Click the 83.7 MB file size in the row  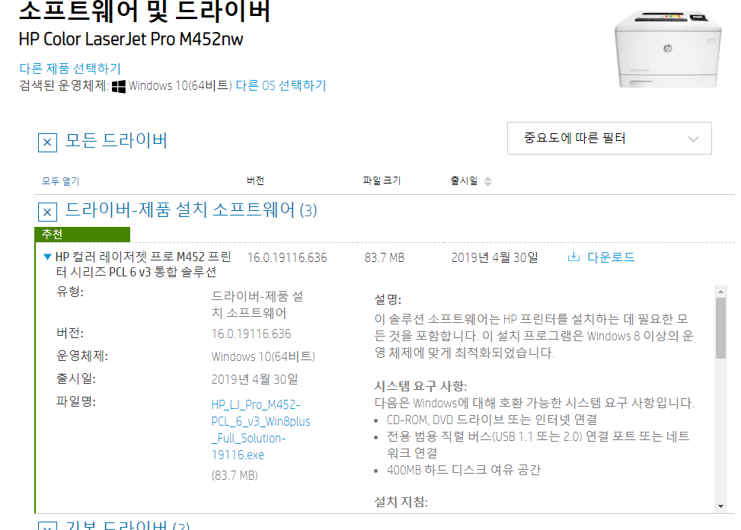click(x=384, y=258)
